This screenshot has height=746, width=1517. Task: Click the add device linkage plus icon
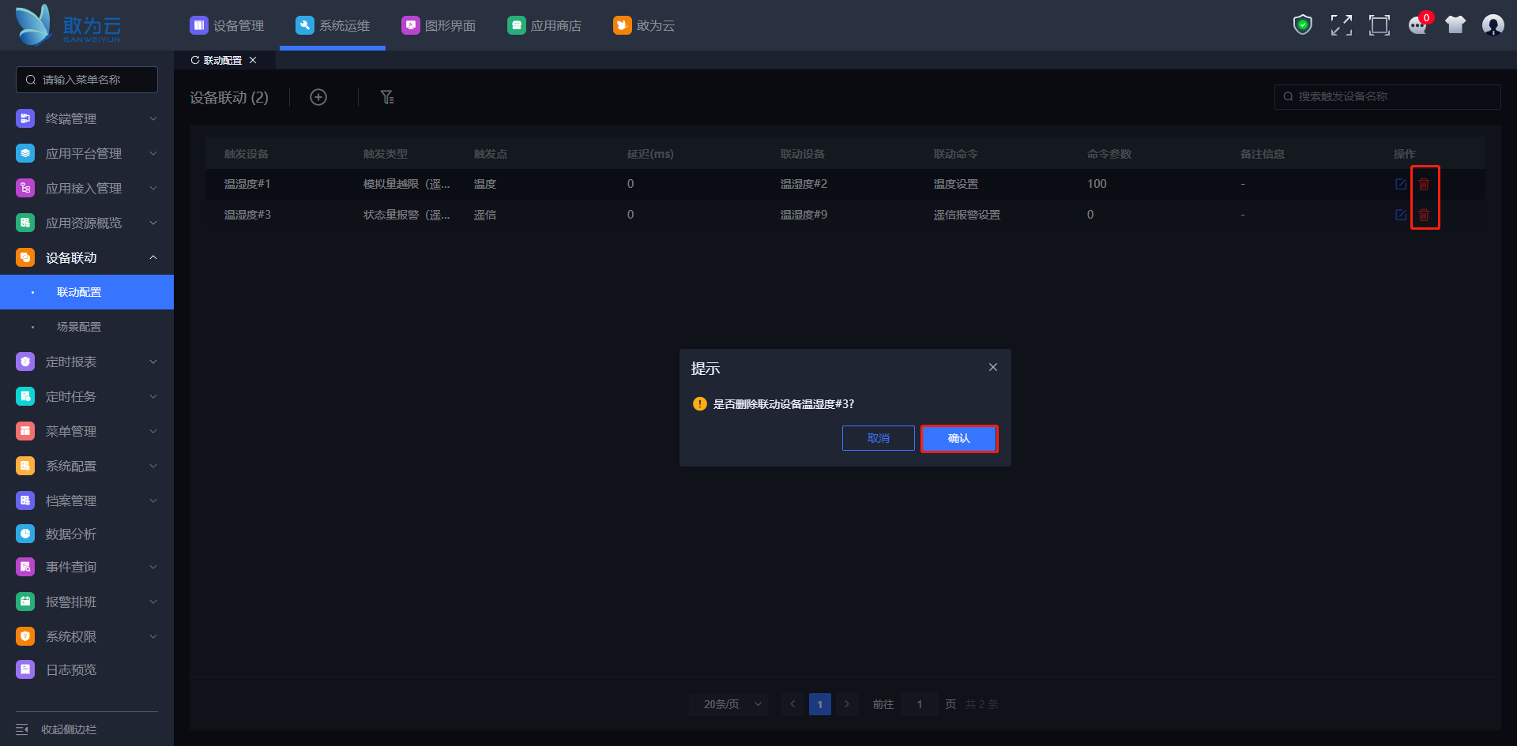coord(318,97)
